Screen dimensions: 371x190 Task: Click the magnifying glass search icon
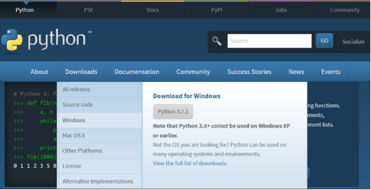217,41
